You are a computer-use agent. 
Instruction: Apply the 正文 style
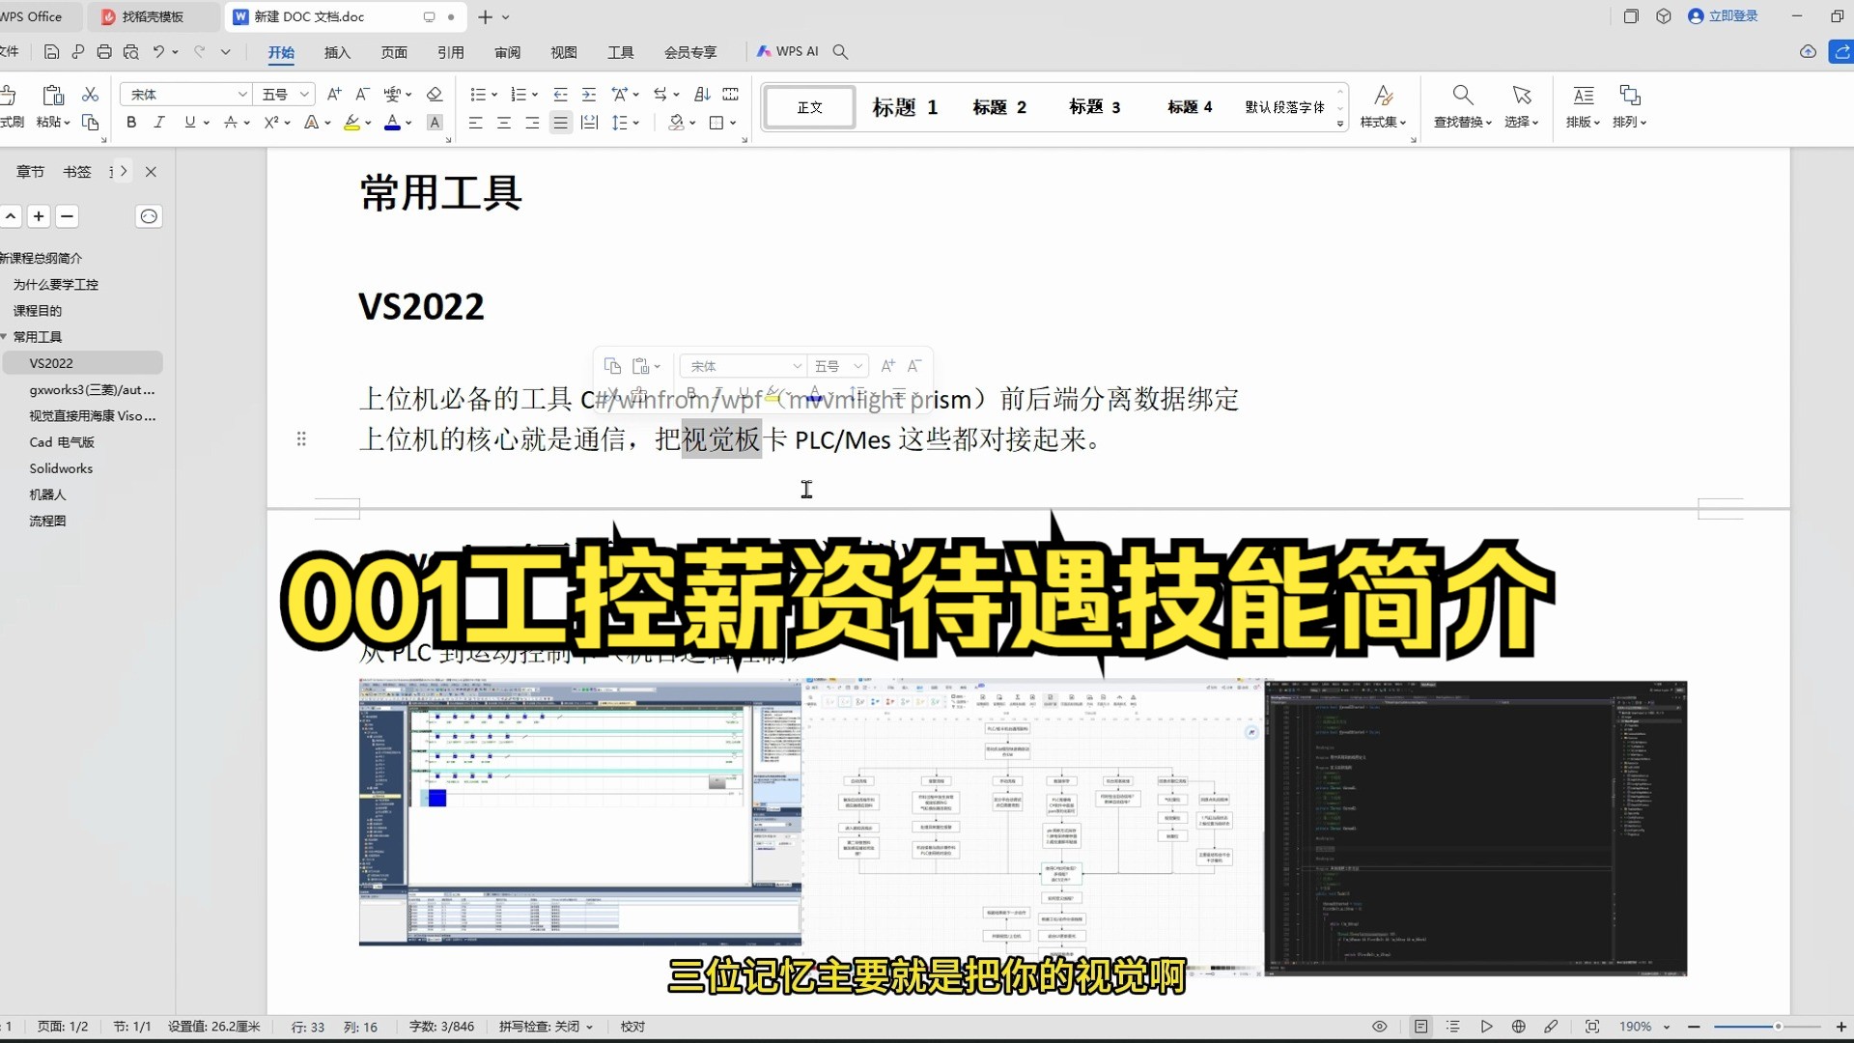pos(809,107)
